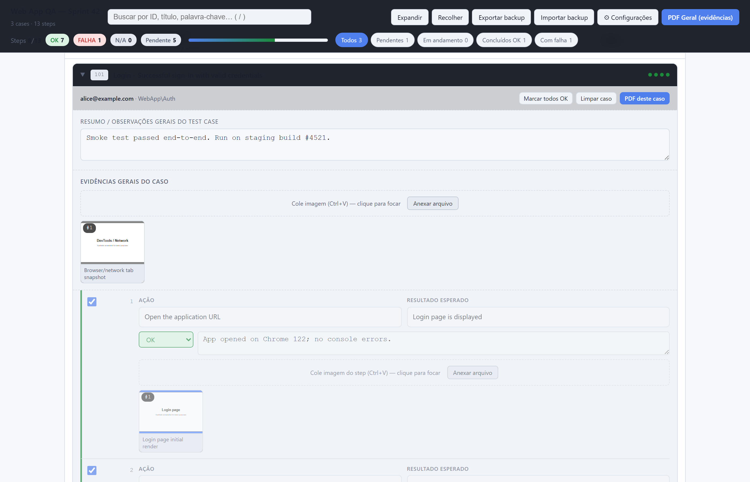
Task: Select the Em andamento 0 filter
Action: coord(445,40)
